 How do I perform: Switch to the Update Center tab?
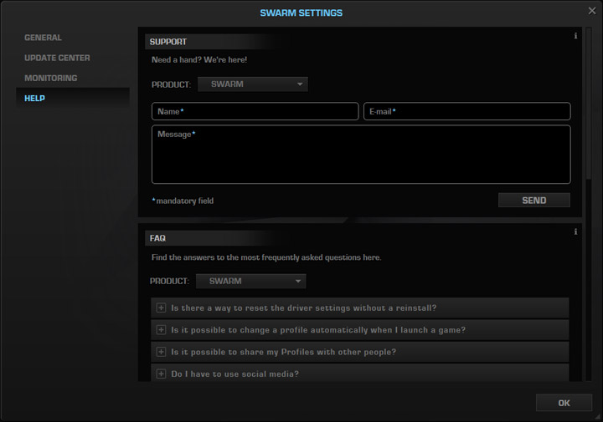(x=57, y=58)
